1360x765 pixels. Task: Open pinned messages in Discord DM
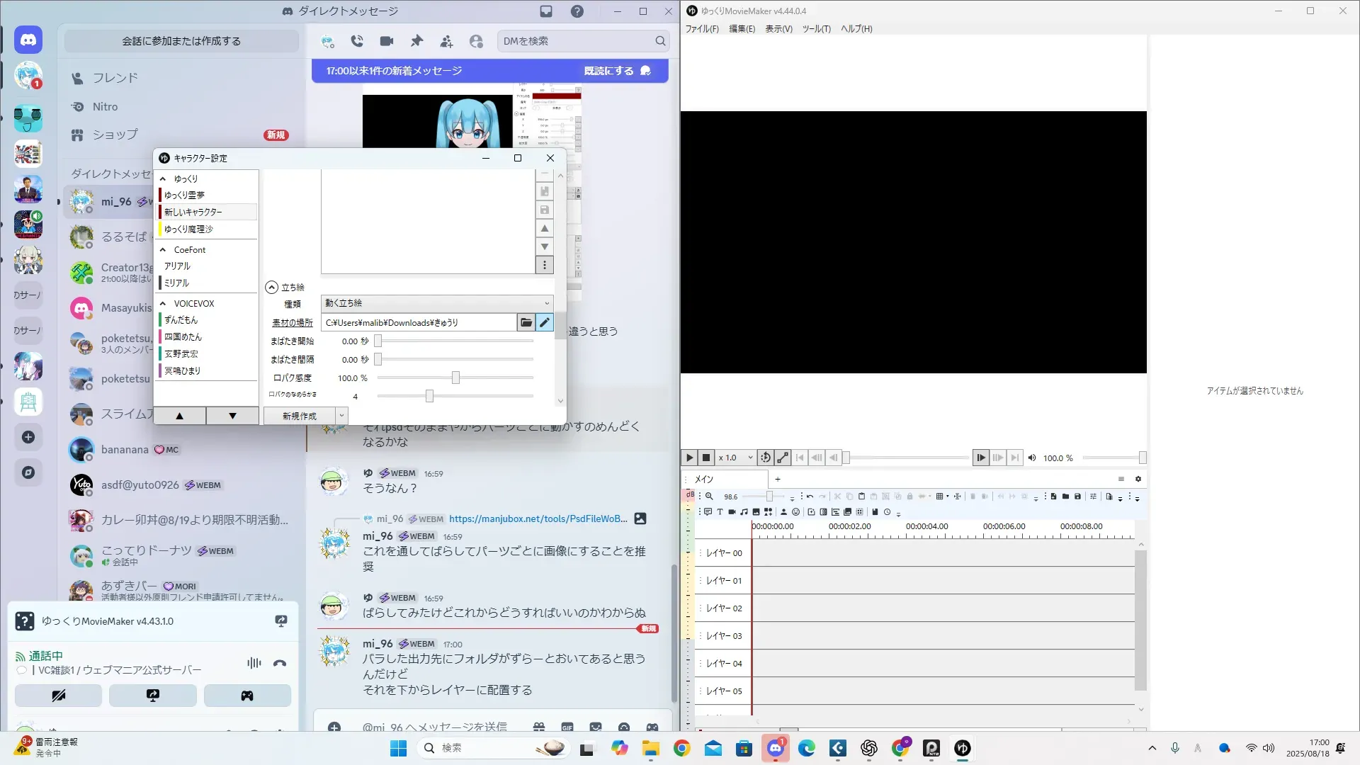coord(416,41)
